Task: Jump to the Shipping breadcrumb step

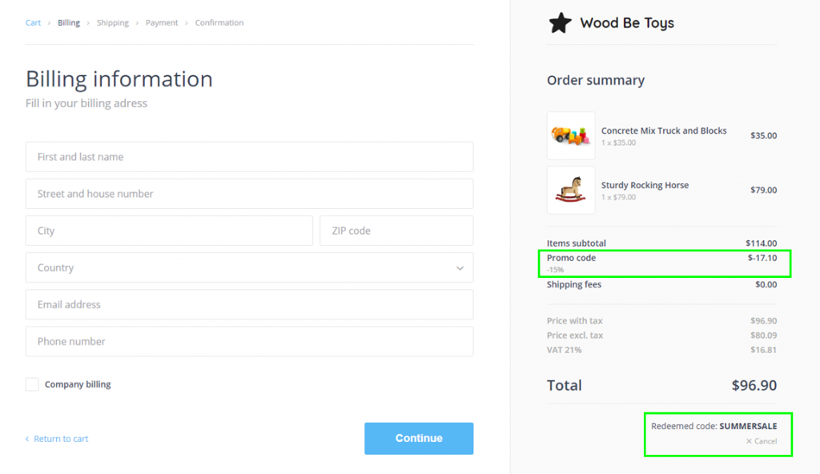Action: coord(112,22)
